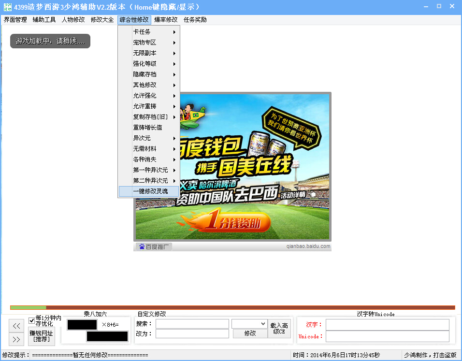Minimize the 造梦西游3 window

coord(426,6)
